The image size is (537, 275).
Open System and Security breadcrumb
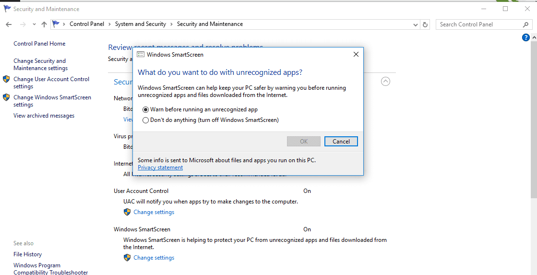tap(141, 24)
